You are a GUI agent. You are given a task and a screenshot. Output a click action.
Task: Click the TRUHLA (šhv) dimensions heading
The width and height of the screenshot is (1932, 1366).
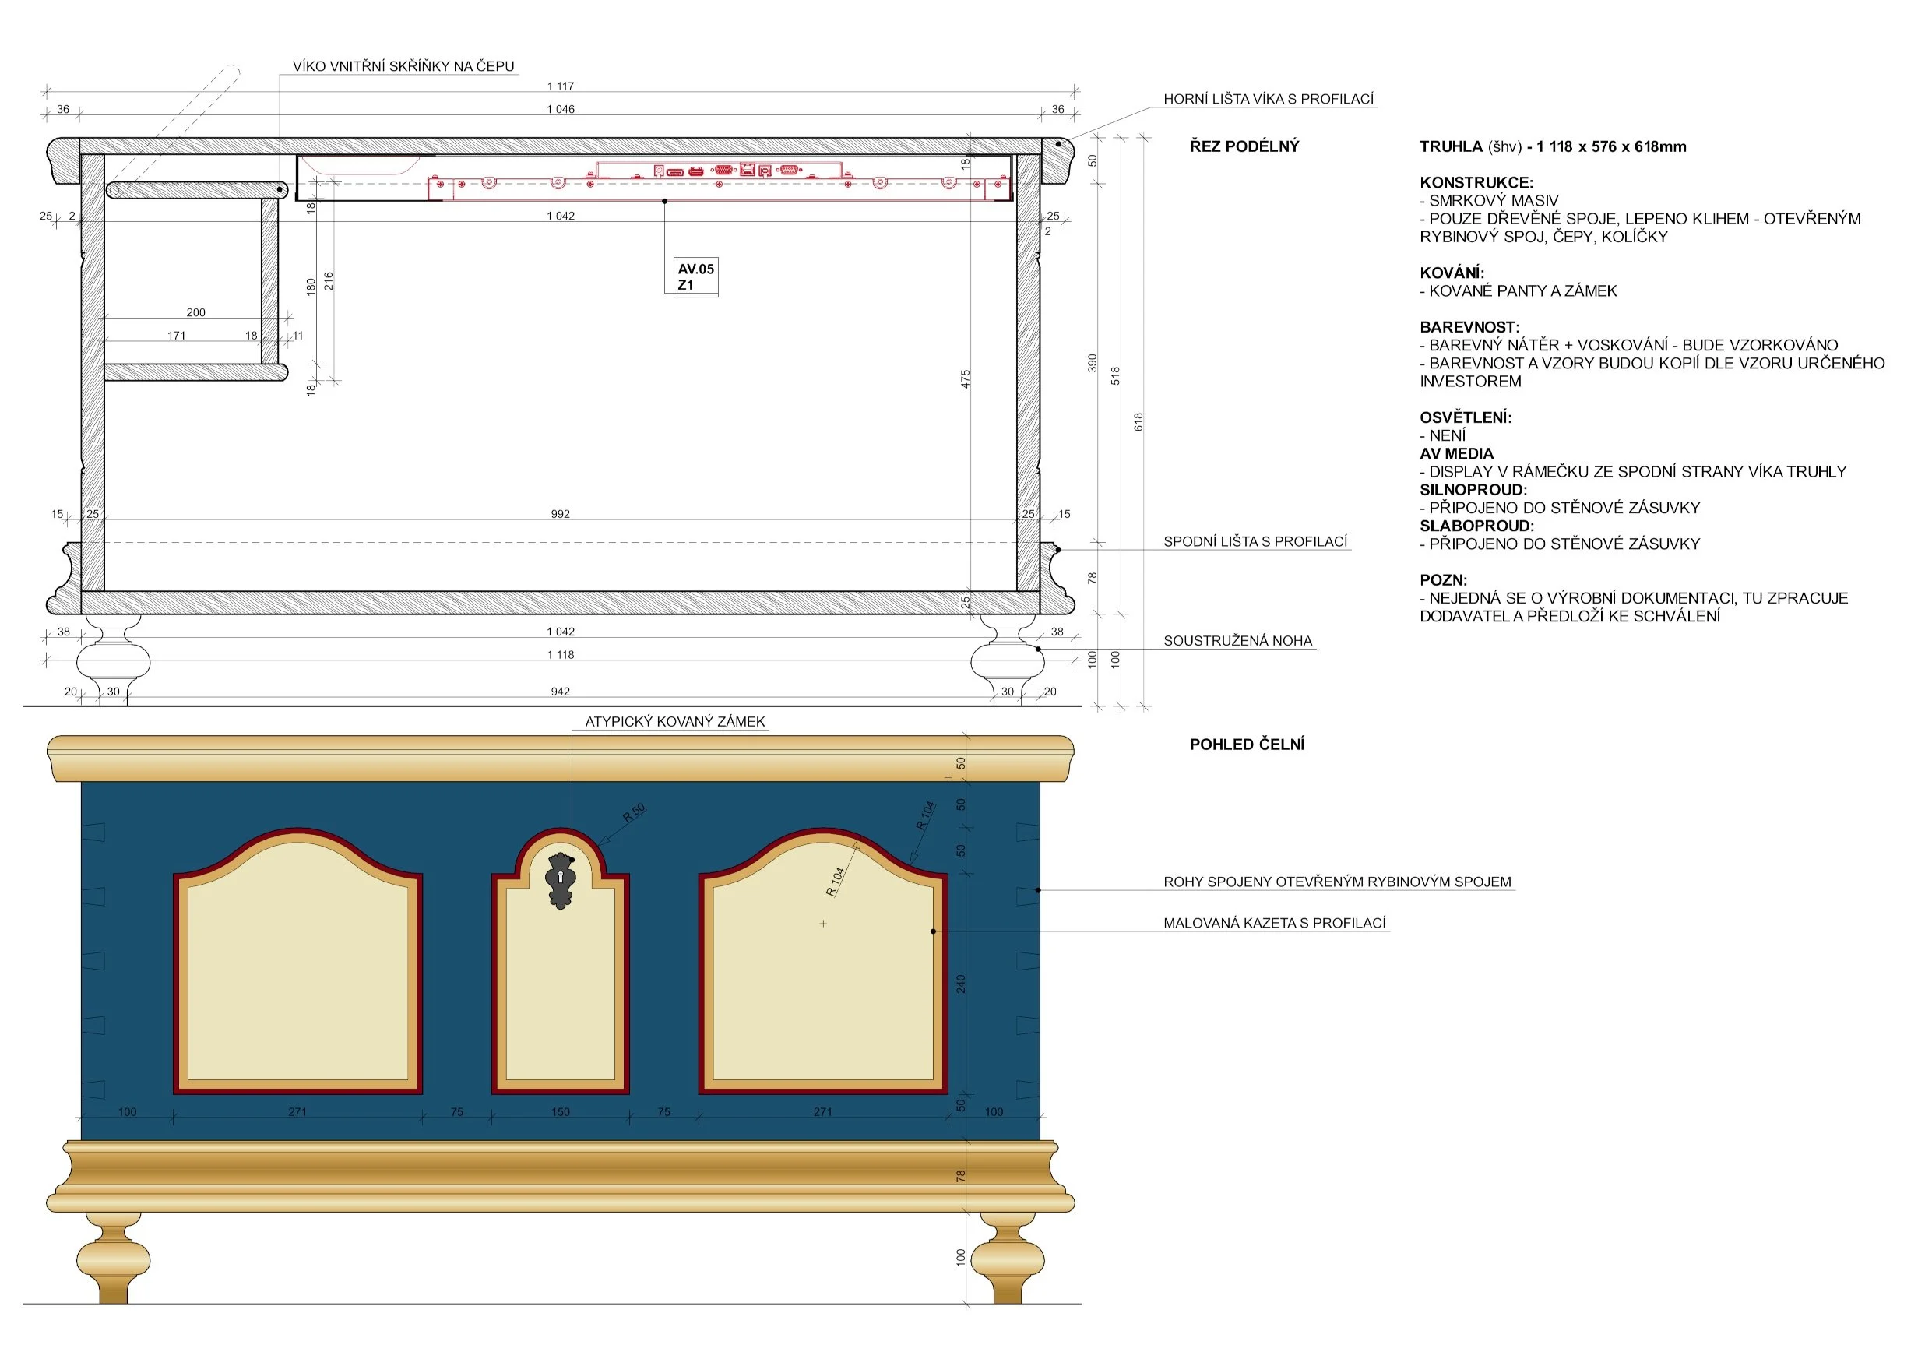(x=1553, y=146)
